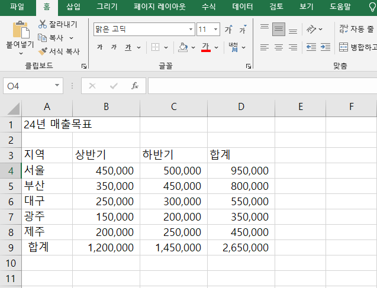377x288 pixels.
Task: Click the cancel X in formula bar
Action: (x=92, y=86)
